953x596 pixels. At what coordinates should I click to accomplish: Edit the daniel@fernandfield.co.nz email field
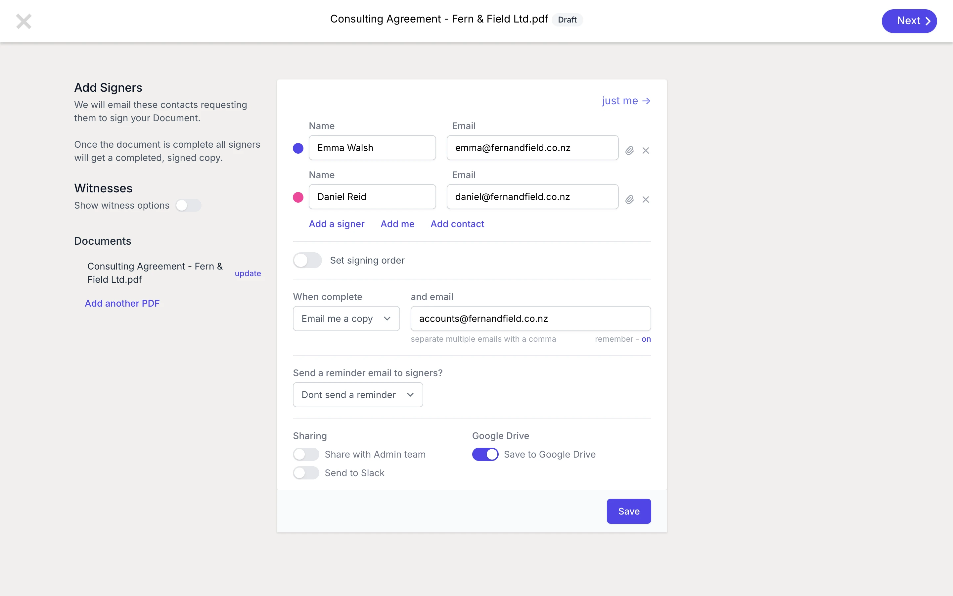point(532,197)
